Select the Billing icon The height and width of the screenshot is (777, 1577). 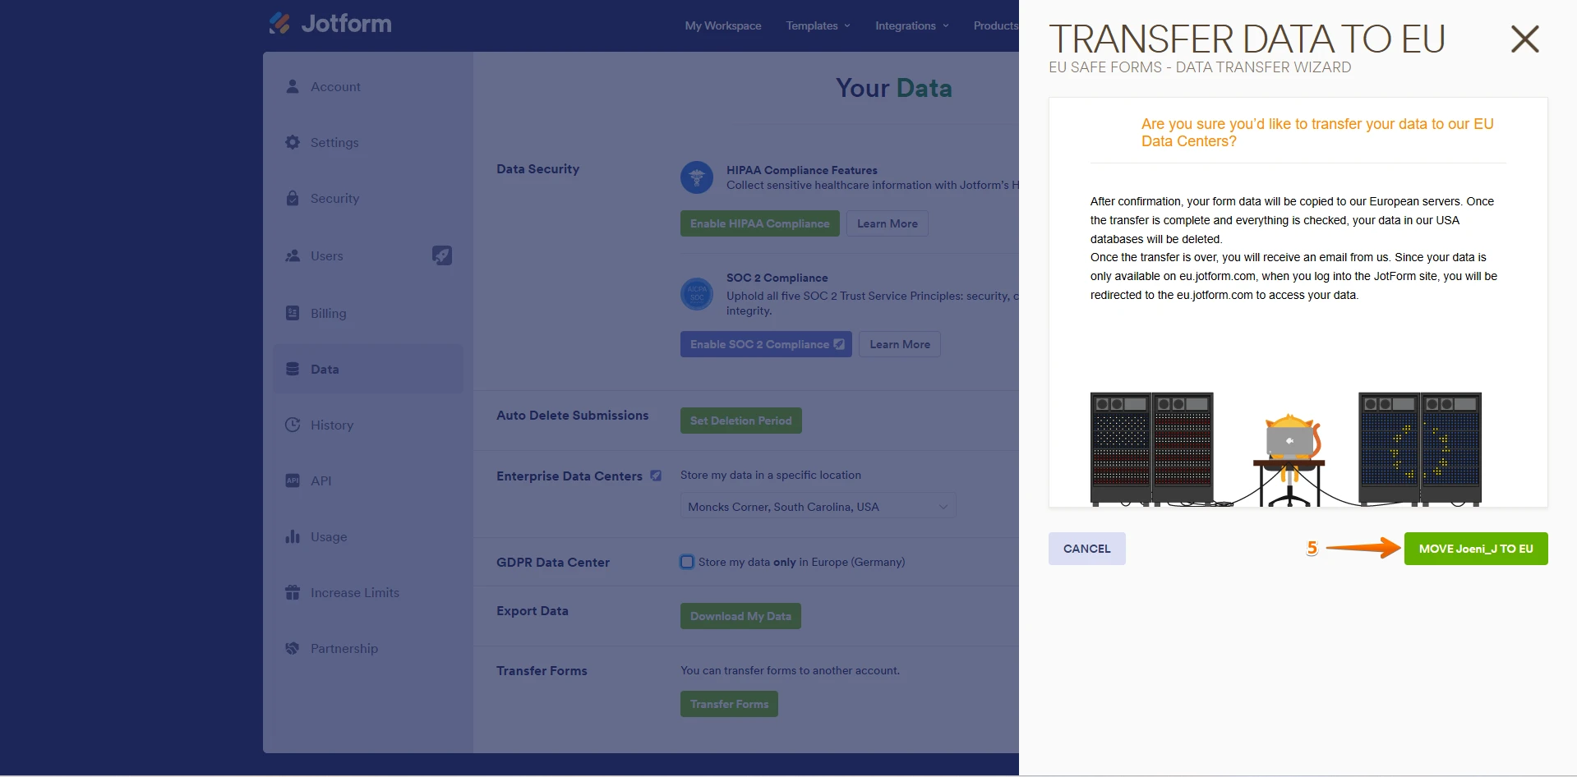[293, 313]
